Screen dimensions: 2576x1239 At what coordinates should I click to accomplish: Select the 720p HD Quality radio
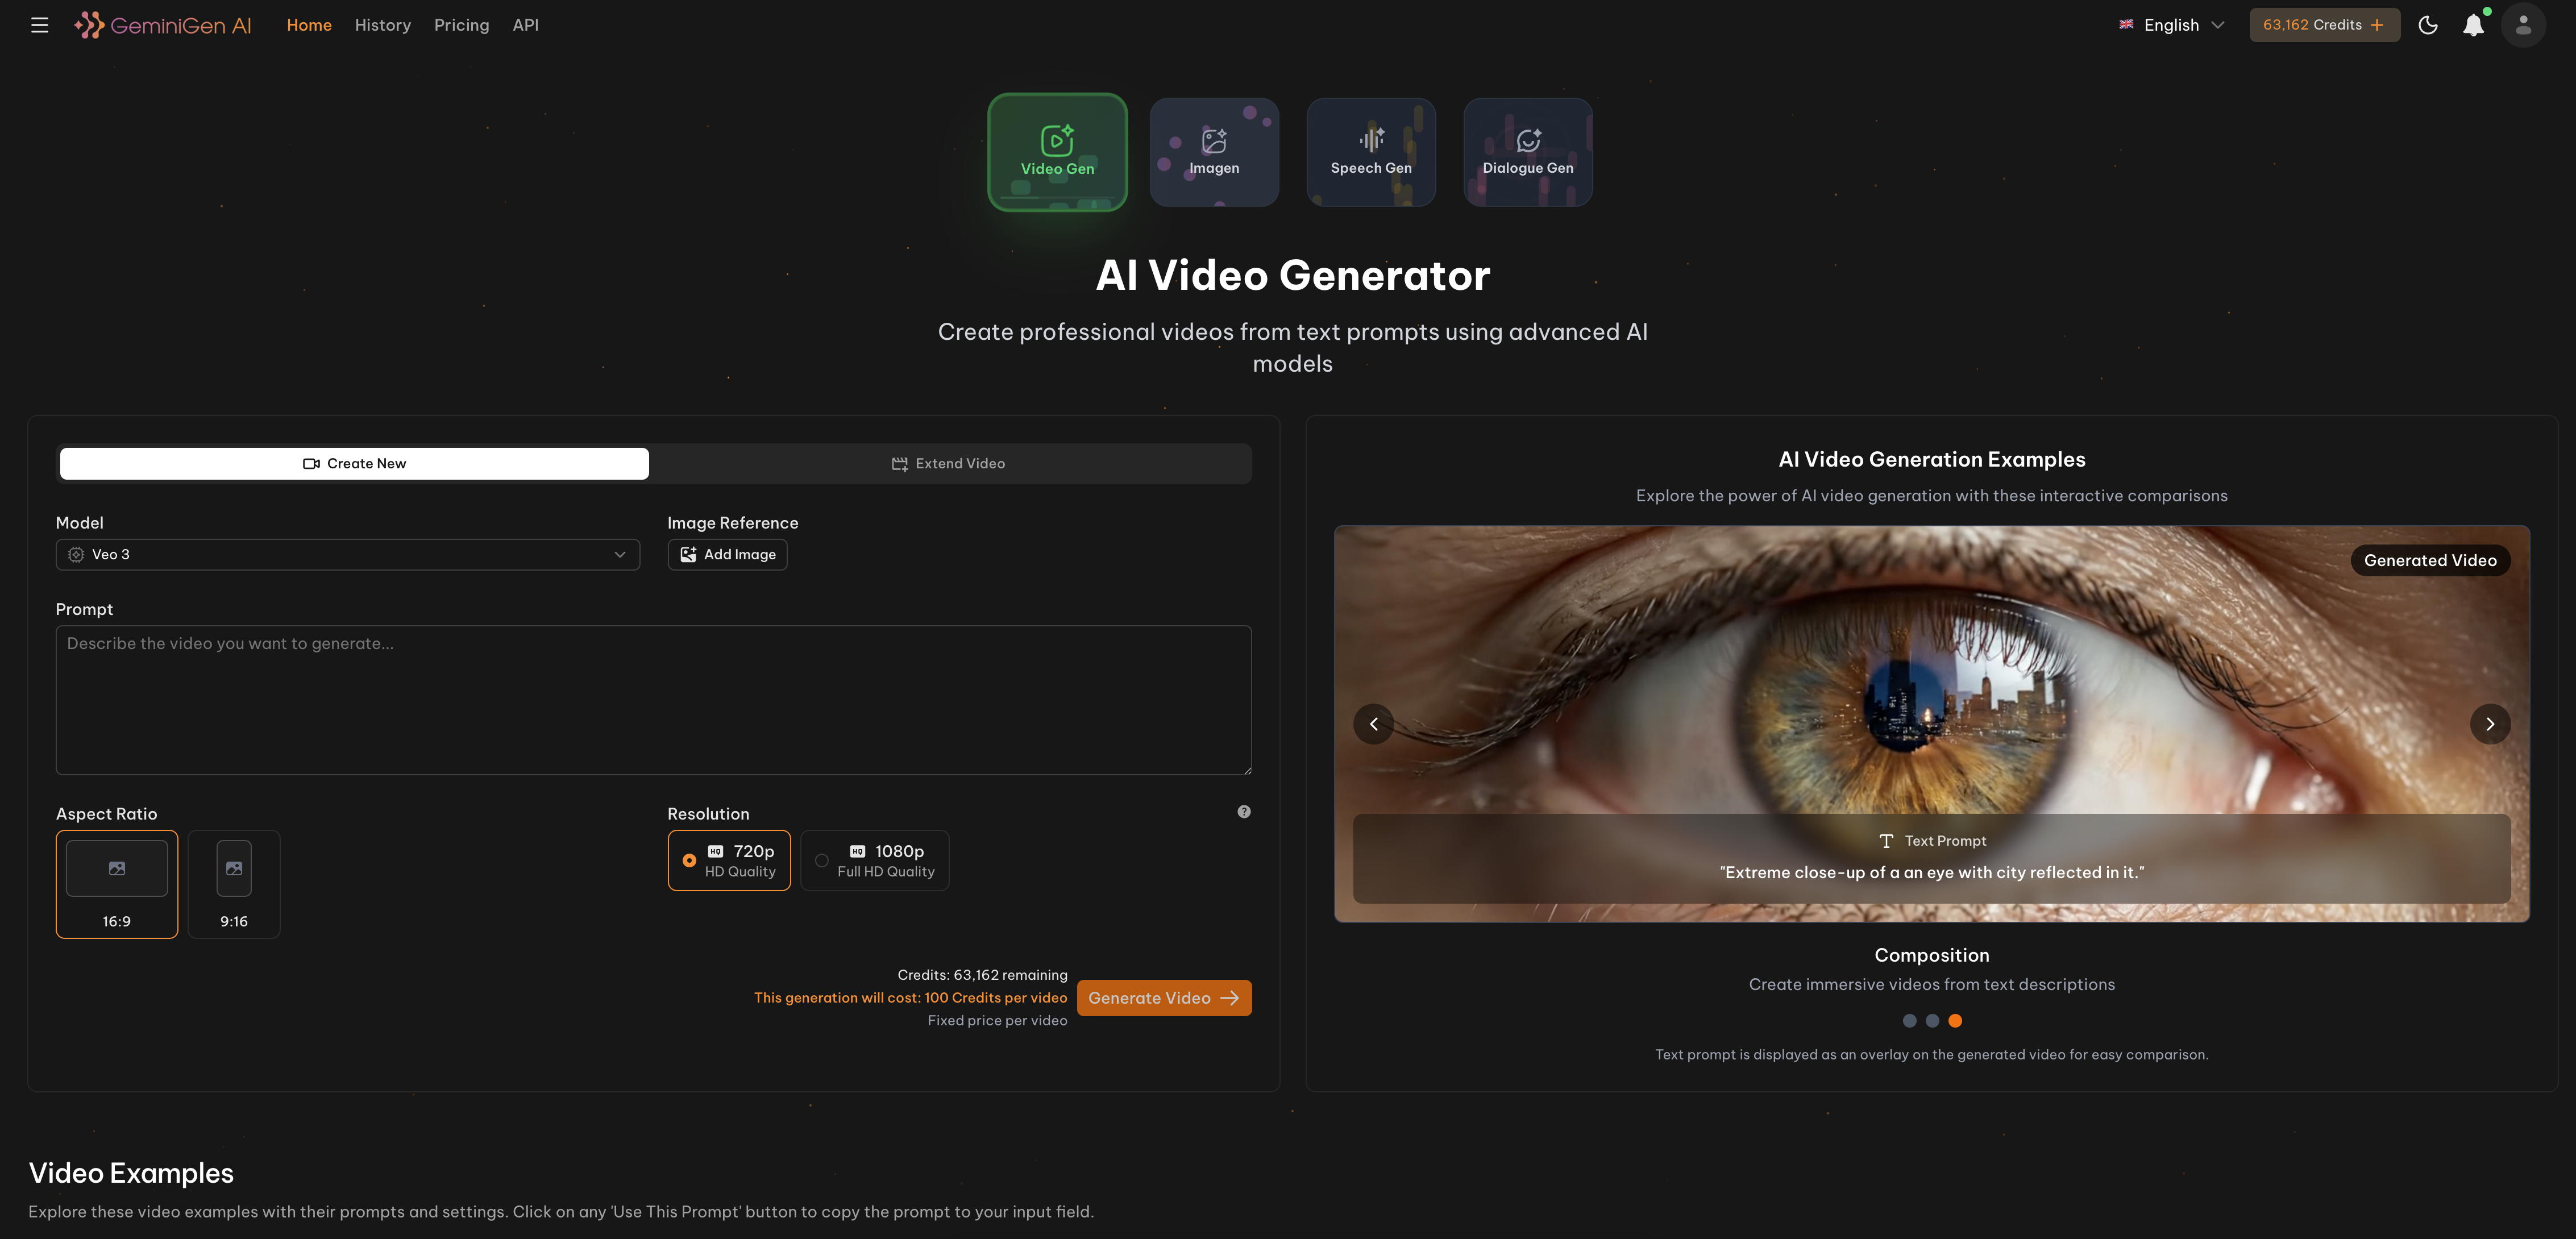pos(729,860)
